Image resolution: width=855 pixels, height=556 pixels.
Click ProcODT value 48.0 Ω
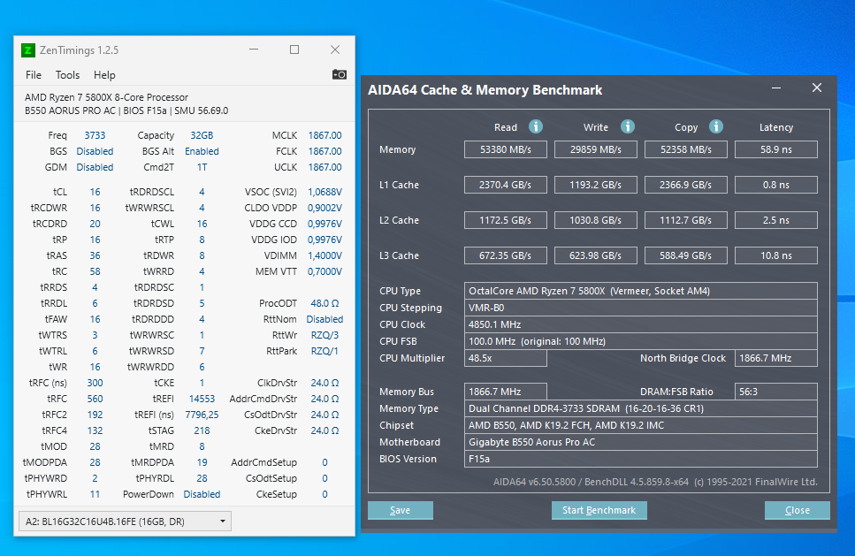[325, 303]
